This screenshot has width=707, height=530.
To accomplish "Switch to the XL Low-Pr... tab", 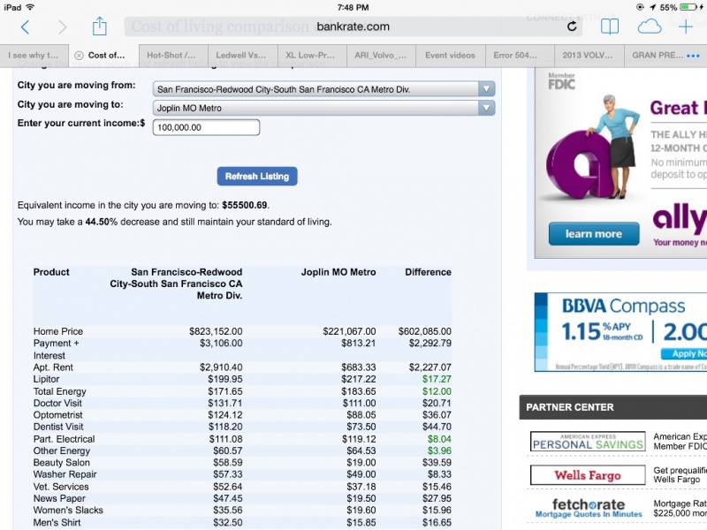I will (312, 56).
